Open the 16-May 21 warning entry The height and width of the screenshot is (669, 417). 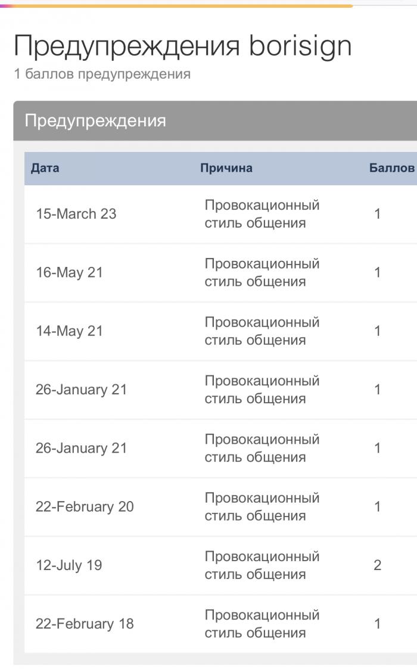pos(220,273)
